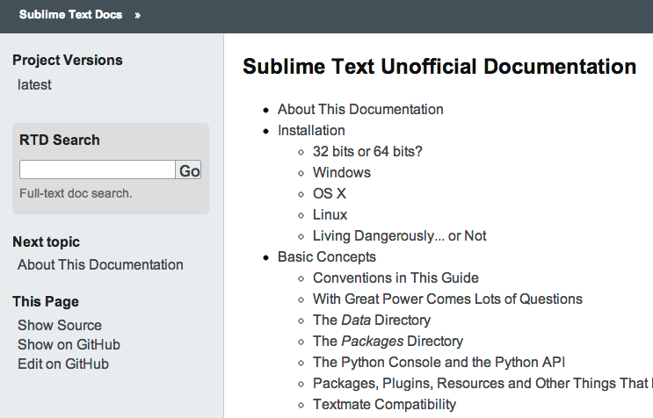Viewport: 653px width, 418px height.
Task: Click the Next topic heading
Action: tap(47, 242)
